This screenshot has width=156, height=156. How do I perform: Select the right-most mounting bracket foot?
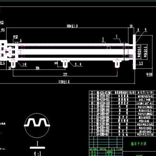point(117,64)
